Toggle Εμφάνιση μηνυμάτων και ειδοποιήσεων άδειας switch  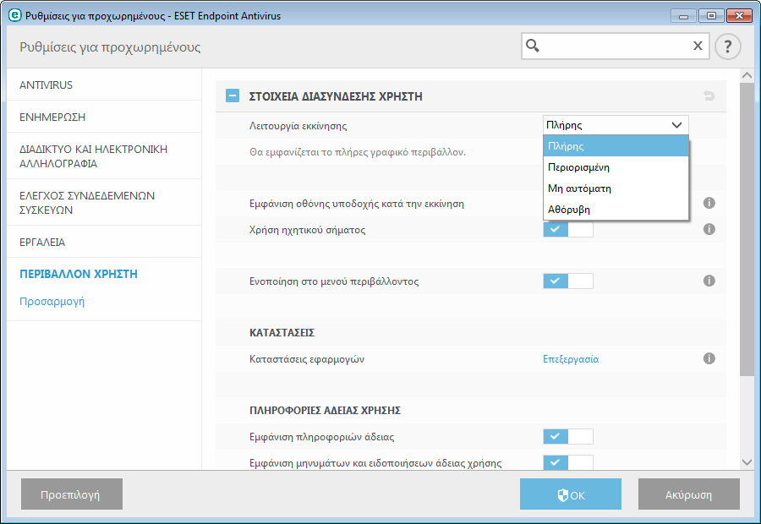click(x=568, y=462)
